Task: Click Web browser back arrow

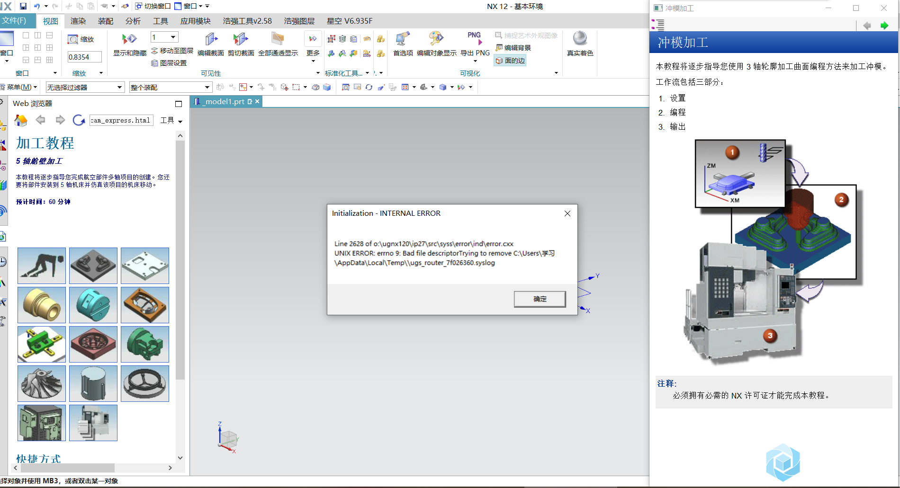Action: 41,120
